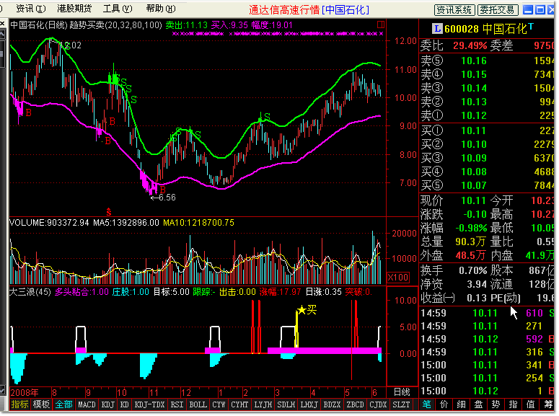Switch to the CJDX indicator
This screenshot has width=559, height=416.
(378, 404)
